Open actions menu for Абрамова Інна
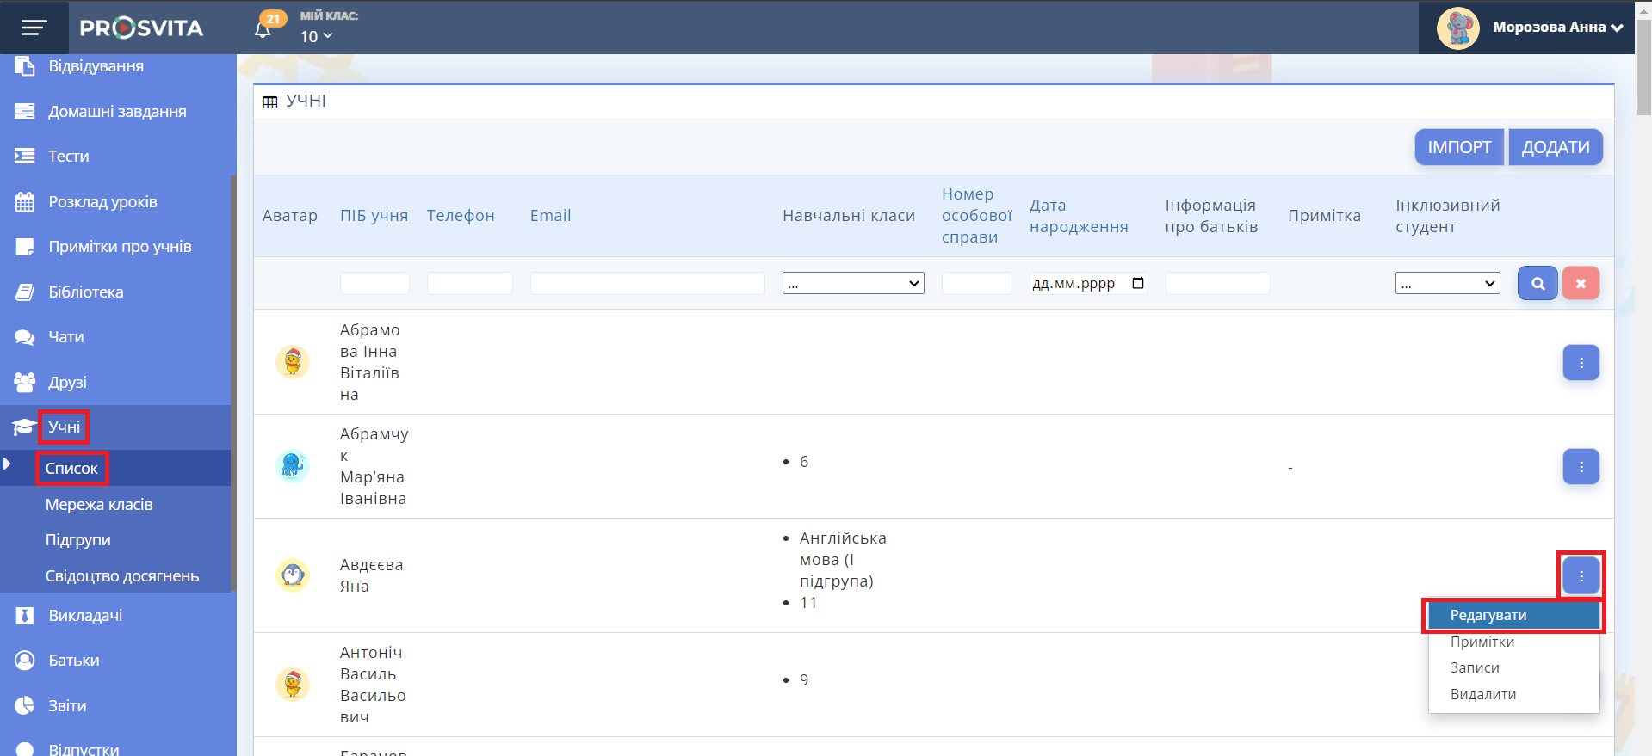Image resolution: width=1652 pixels, height=756 pixels. pos(1581,363)
